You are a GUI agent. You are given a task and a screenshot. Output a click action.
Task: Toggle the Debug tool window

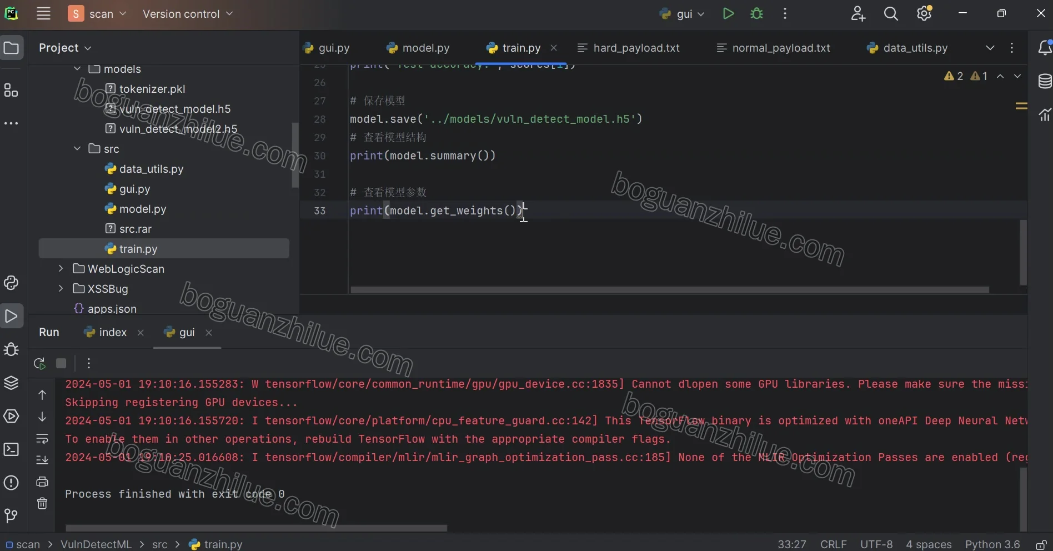11,350
